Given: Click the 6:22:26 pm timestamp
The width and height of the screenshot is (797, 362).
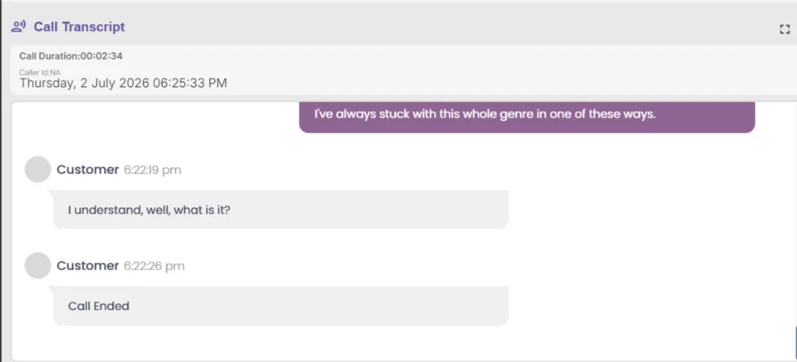Looking at the screenshot, I should click(154, 266).
